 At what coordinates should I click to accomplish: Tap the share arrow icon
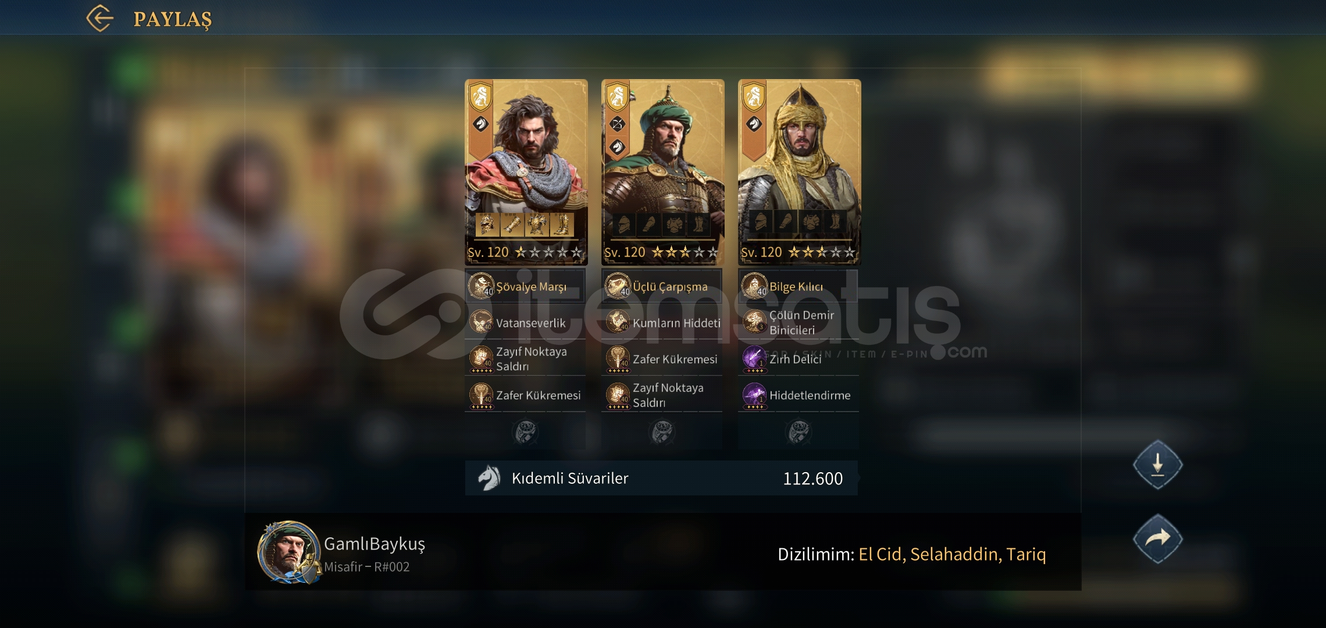[1157, 538]
